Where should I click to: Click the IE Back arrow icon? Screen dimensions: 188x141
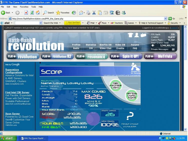(3, 13)
